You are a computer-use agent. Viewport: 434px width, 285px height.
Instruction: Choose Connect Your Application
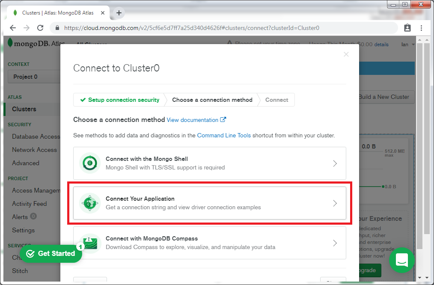click(210, 203)
